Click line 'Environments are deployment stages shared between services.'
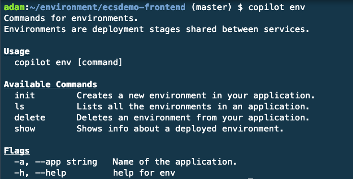Viewport: 353px width, 179px height. [157, 29]
